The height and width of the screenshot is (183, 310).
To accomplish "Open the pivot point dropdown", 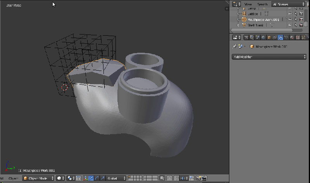I will (71, 178).
